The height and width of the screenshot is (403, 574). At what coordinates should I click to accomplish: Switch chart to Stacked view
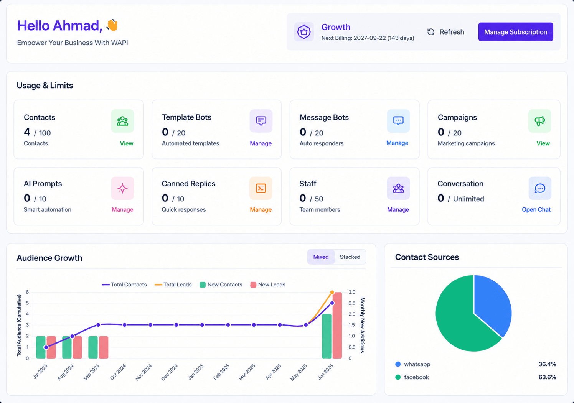pos(350,257)
